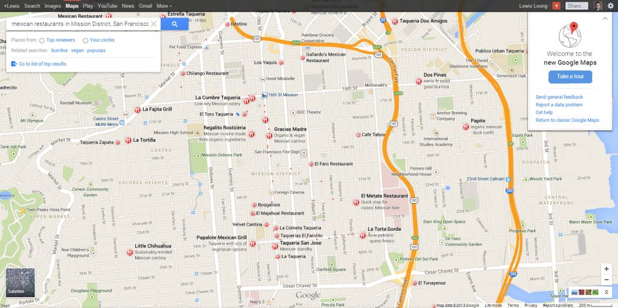This screenshot has width=618, height=308.
Task: Click the Take a tour button
Action: coord(570,77)
